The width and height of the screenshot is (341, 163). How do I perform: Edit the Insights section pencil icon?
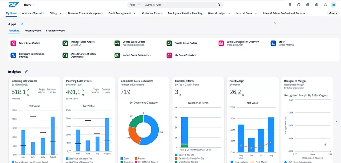pyautogui.click(x=26, y=72)
